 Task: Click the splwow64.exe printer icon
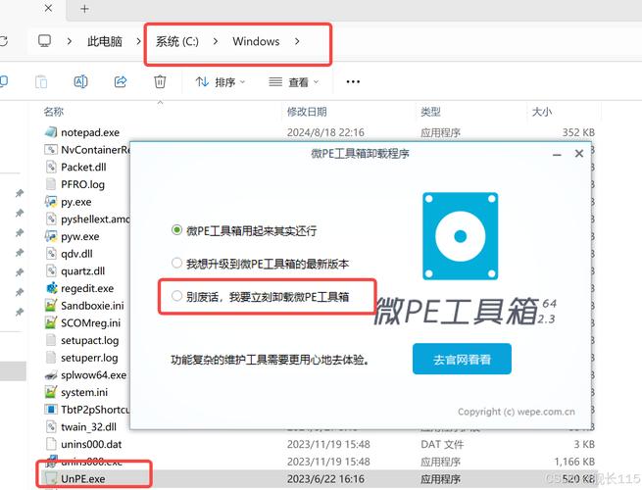click(x=51, y=375)
